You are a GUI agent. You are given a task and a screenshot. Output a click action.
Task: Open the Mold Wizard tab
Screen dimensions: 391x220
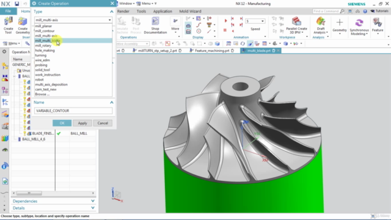(190, 11)
